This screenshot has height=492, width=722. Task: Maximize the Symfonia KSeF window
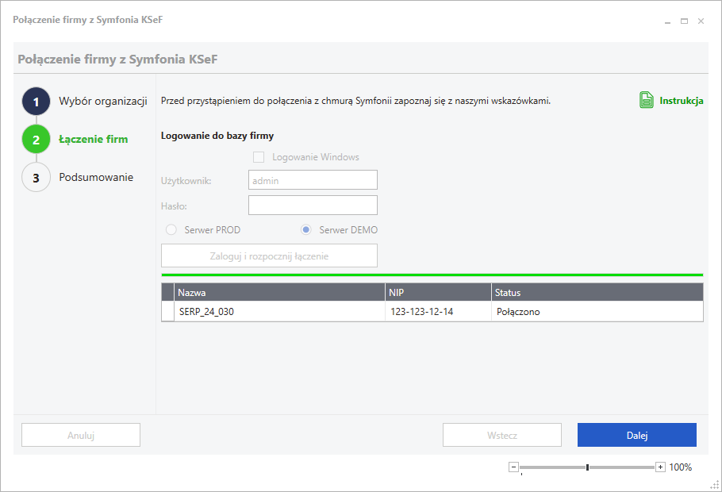tap(684, 21)
